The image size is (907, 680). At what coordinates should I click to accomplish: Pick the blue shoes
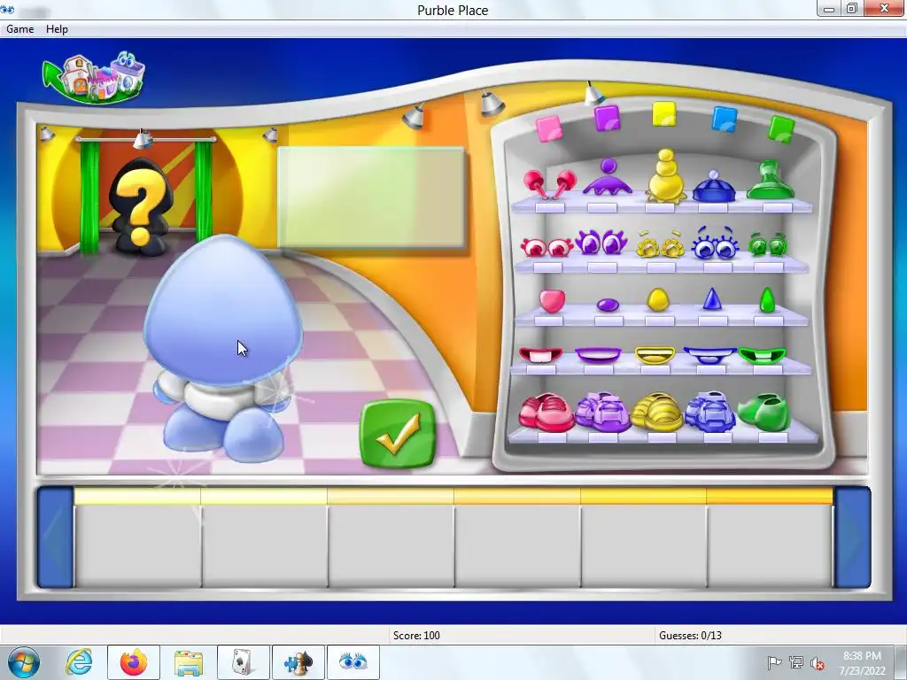point(709,411)
